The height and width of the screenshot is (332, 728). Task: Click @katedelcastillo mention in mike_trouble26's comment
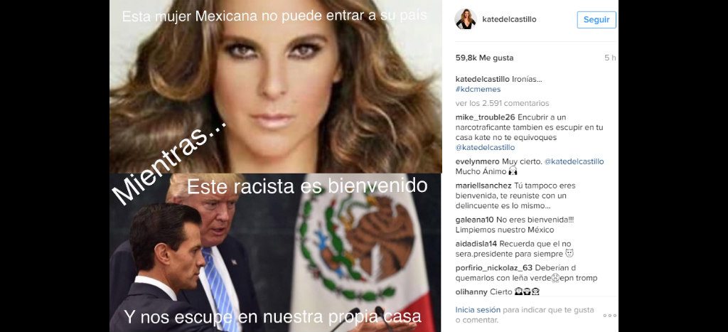pos(485,148)
